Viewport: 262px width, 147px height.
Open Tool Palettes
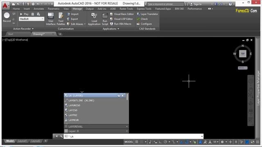(x=61, y=19)
